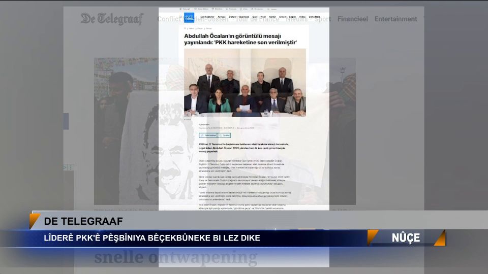Click the Etkinlikler link in top bar
The height and width of the screenshot is (274, 488).
click(218, 9)
